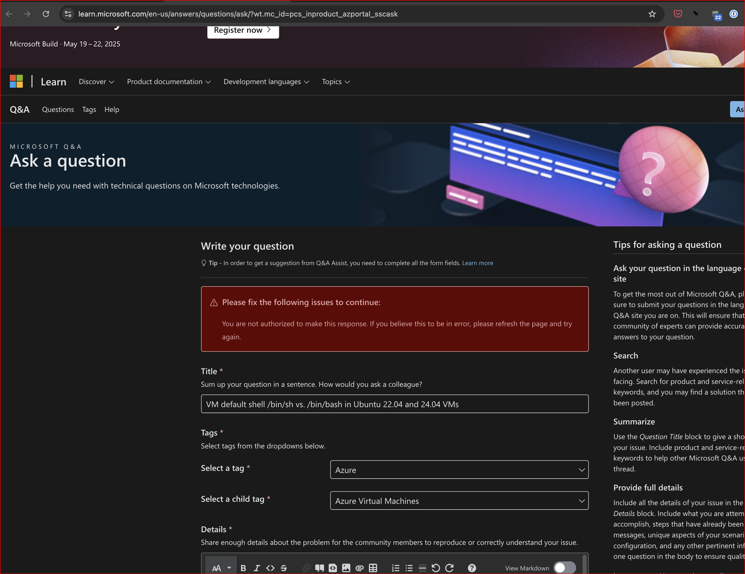Screen dimensions: 745x574
Task: Click into the Title text field
Action: point(394,404)
